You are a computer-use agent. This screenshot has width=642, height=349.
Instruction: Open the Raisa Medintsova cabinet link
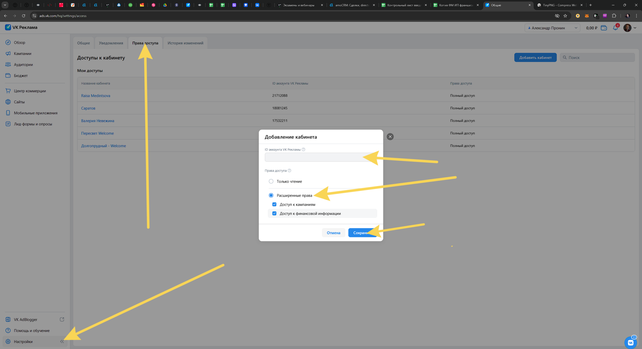pyautogui.click(x=96, y=96)
